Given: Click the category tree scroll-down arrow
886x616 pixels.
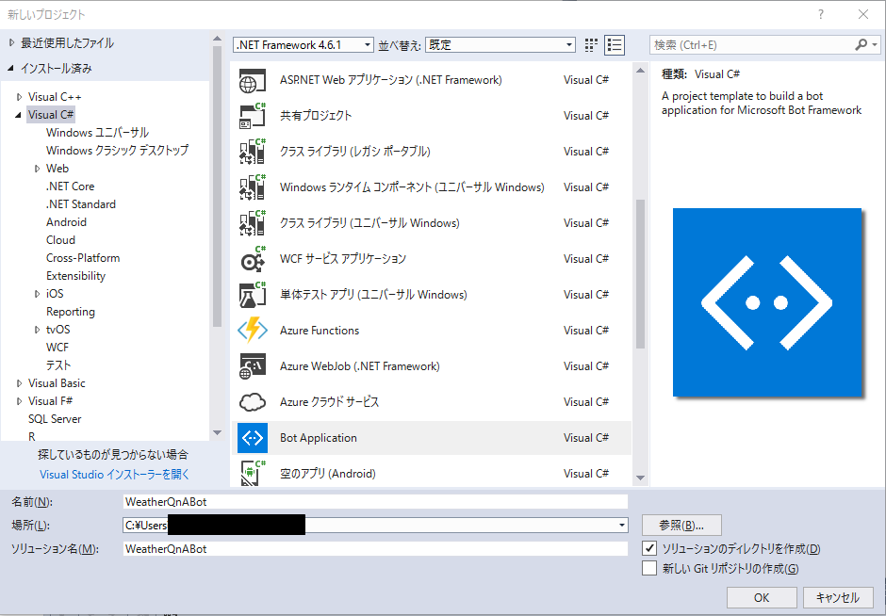Looking at the screenshot, I should (217, 433).
